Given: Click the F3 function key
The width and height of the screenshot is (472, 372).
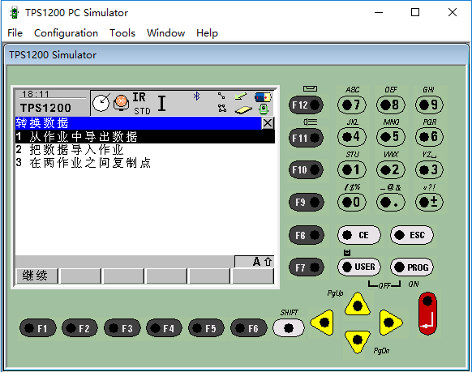Looking at the screenshot, I should [122, 328].
